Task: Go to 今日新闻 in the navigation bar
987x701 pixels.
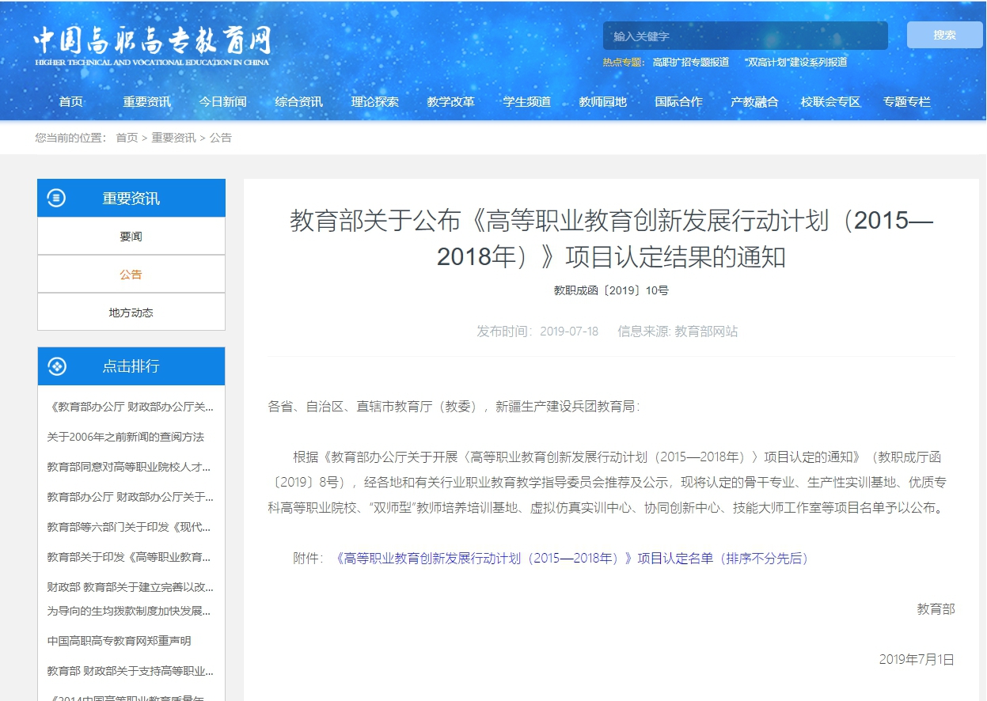Action: pos(222,101)
